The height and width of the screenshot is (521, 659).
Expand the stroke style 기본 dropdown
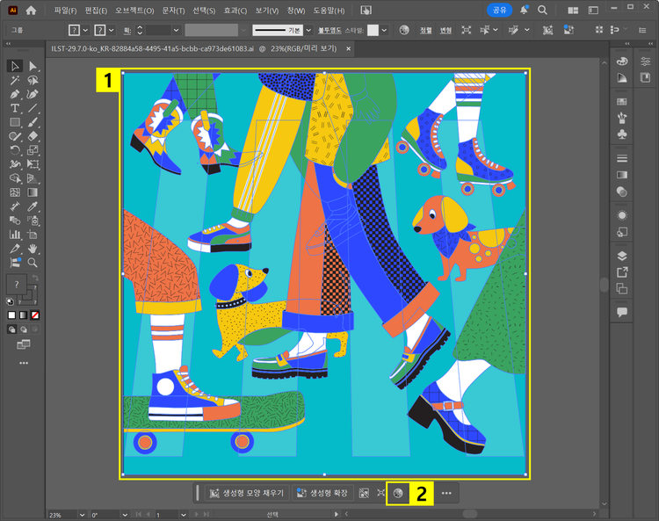click(x=308, y=30)
